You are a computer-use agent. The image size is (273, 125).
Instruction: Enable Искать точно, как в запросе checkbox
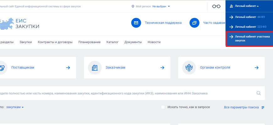pyautogui.click(x=163, y=107)
